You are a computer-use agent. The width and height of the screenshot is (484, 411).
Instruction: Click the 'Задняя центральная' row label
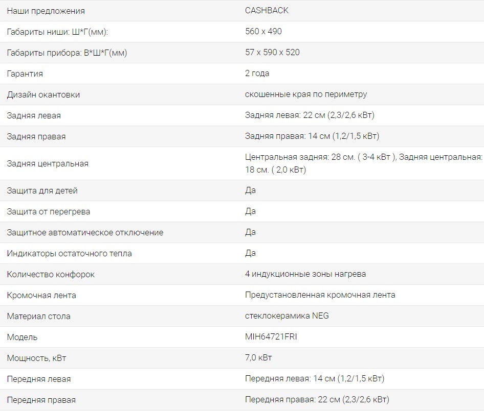tap(48, 163)
